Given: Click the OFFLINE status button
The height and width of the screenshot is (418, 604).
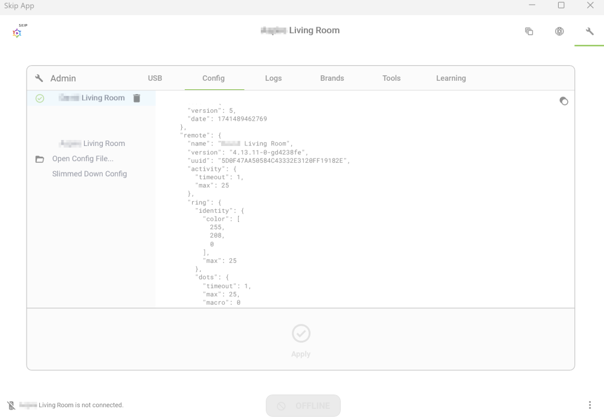Looking at the screenshot, I should 303,406.
